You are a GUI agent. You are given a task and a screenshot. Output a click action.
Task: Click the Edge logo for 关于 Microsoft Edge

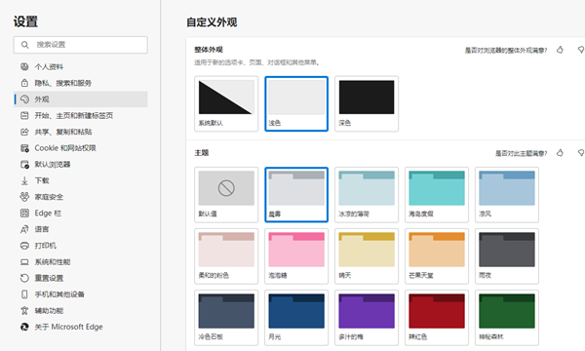click(x=24, y=327)
